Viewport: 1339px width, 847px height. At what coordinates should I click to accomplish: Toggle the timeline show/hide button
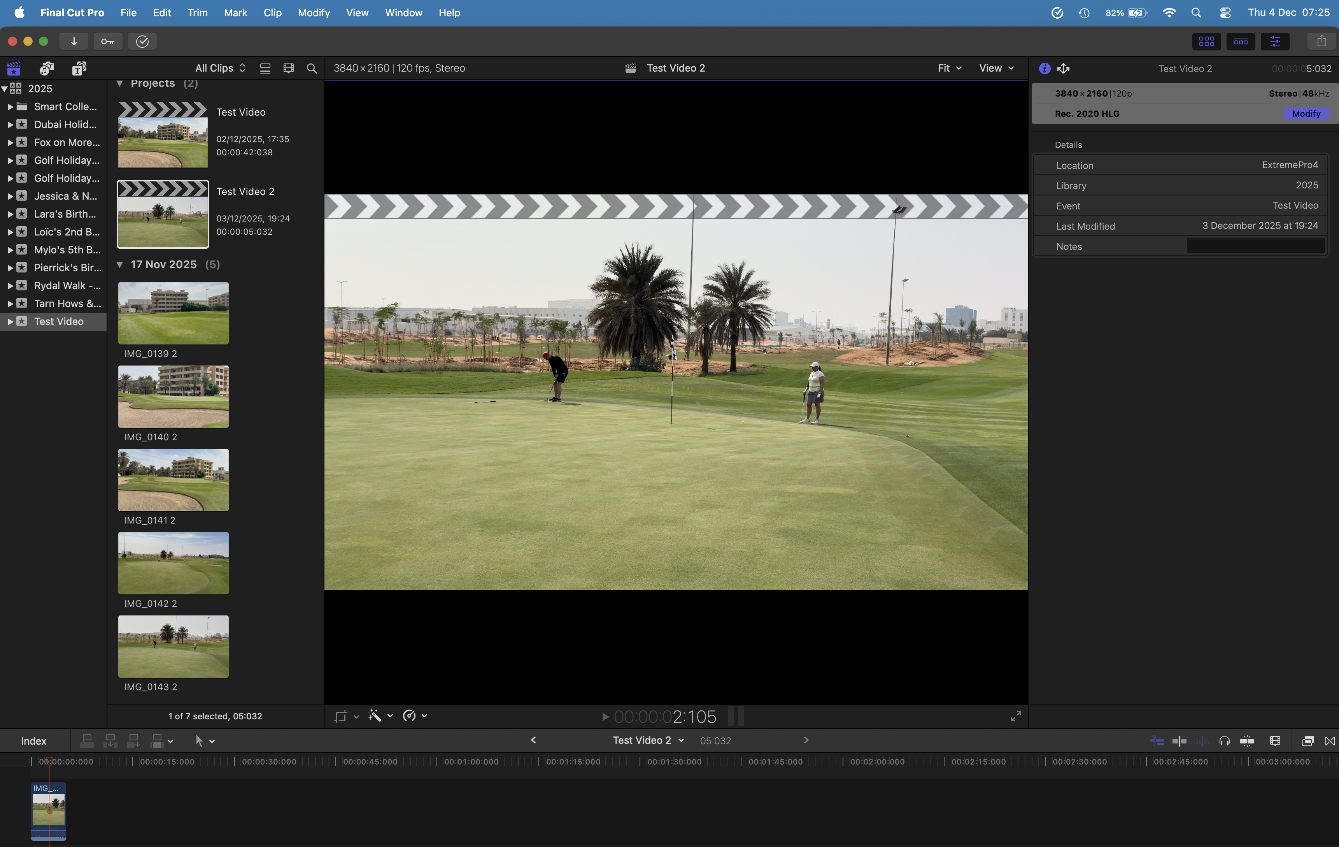[1241, 41]
